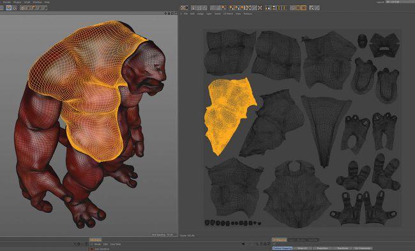Click the checkered icon beside the highlighted left toolbar icon

15,8
